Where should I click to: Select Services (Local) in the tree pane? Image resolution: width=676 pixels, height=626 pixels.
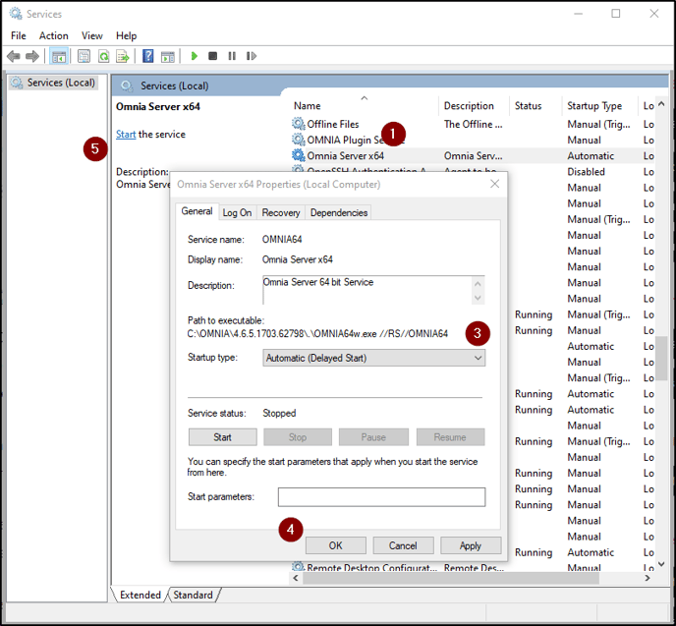pos(53,83)
